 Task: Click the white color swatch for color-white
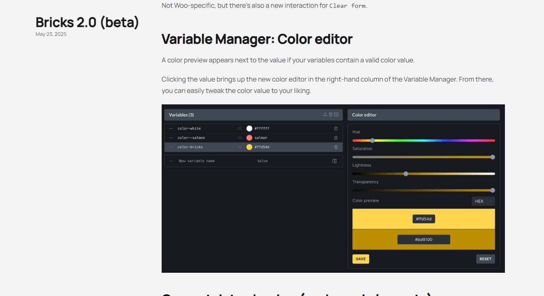[x=249, y=128]
